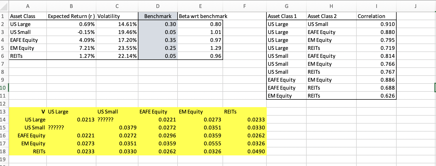Select benchmark weight cell 0.25

[x=158, y=48]
